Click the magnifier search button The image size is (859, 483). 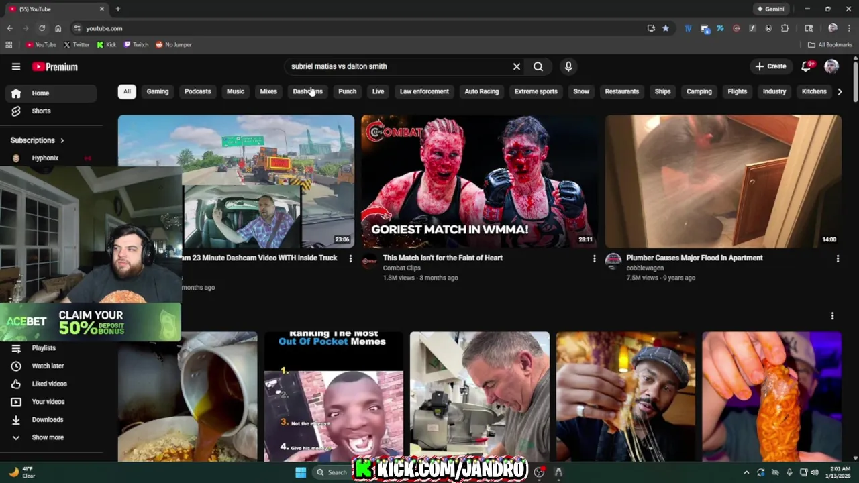point(538,66)
